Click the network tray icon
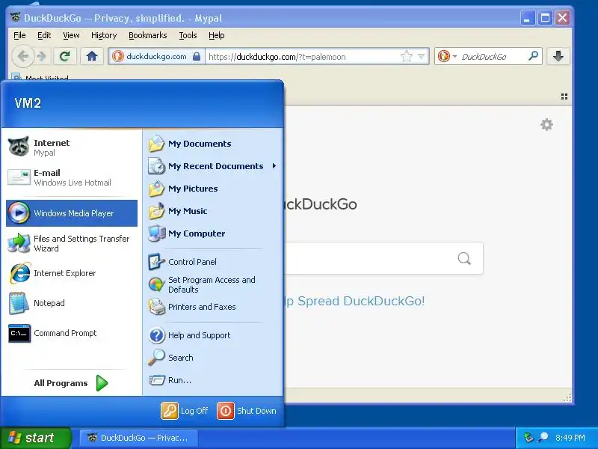598x449 pixels. [528, 437]
